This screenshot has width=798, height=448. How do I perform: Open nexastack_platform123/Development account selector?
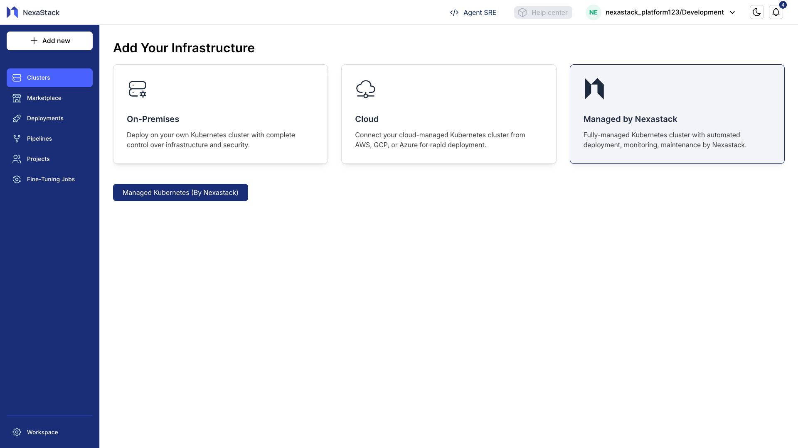pyautogui.click(x=664, y=12)
